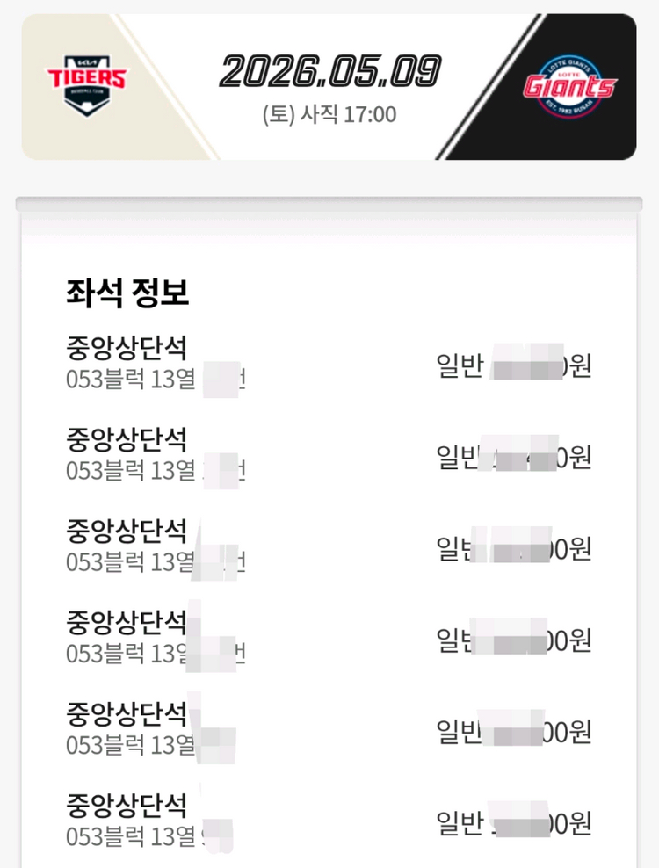This screenshot has width=659, height=868.
Task: Select the second 중앙상단석 seat title
Action: tap(127, 439)
